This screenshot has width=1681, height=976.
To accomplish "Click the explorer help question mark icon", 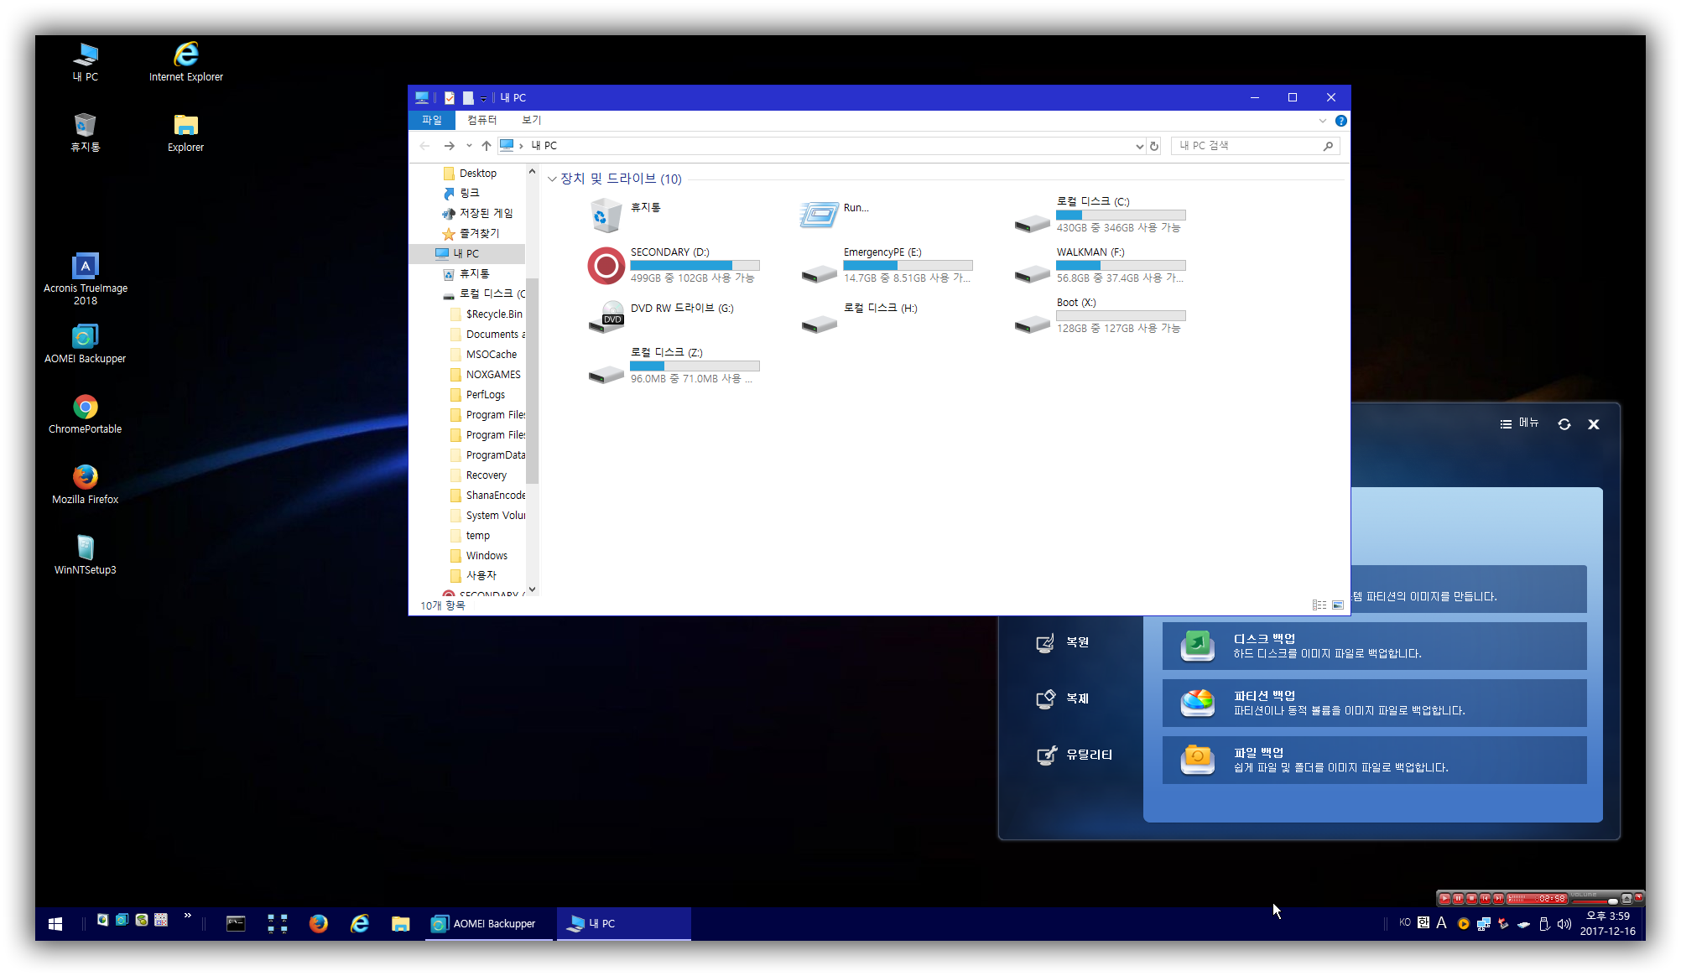I will click(1341, 121).
